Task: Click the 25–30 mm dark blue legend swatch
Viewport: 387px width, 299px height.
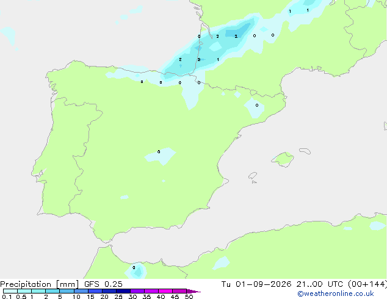Action: tap(123, 291)
